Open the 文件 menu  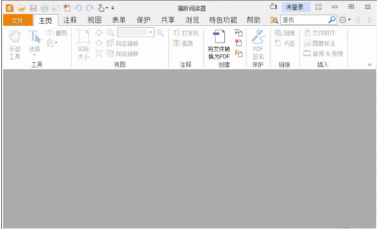tap(18, 20)
